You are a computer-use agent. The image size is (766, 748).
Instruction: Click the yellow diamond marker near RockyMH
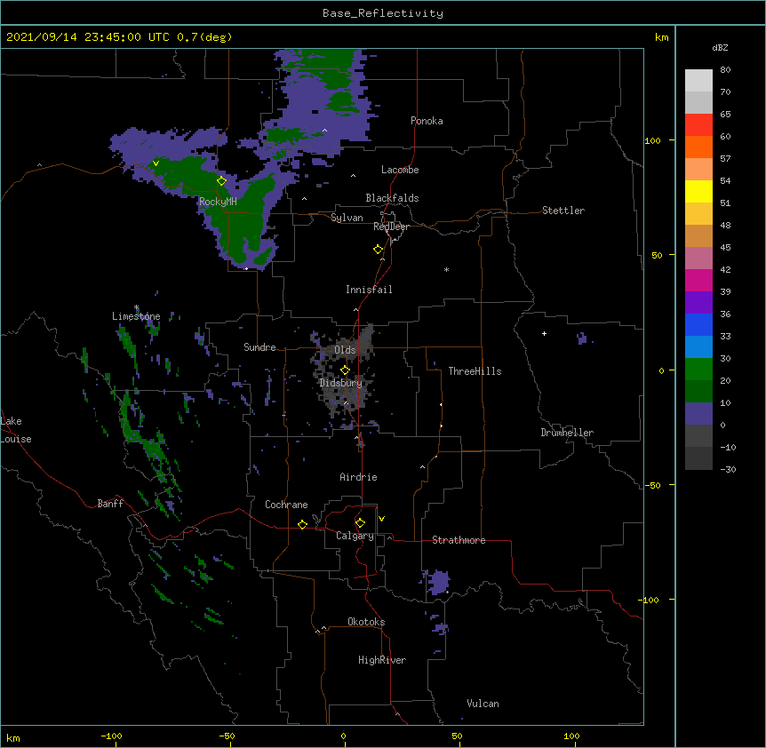(x=221, y=180)
